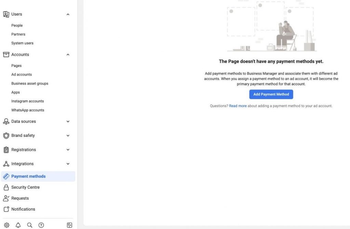The width and height of the screenshot is (350, 229).
Task: Go to Pages under Accounts
Action: [x=16, y=66]
